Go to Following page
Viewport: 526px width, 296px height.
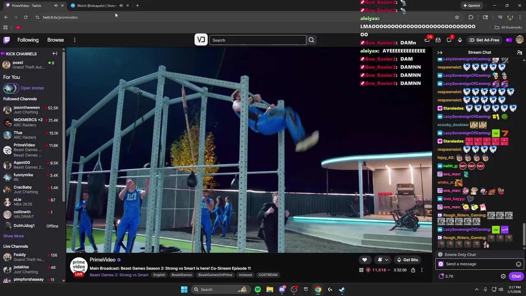click(x=28, y=40)
